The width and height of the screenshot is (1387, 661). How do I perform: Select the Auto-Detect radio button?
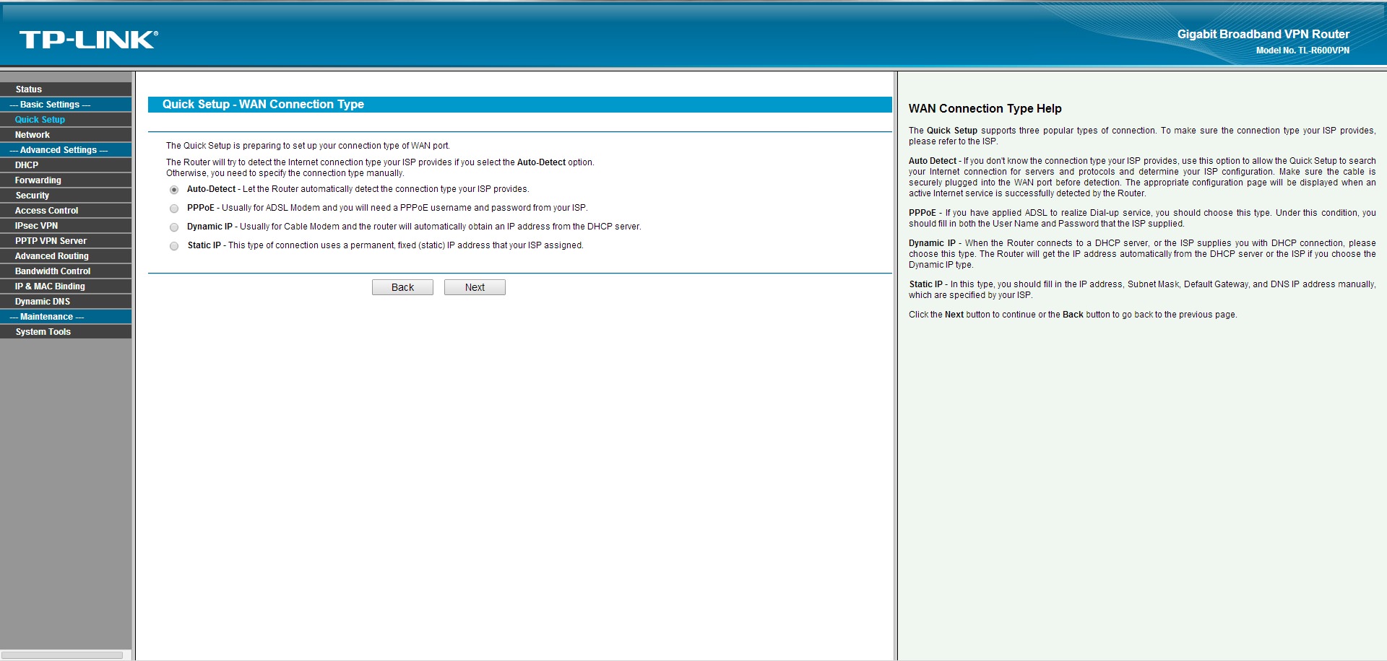pyautogui.click(x=174, y=190)
